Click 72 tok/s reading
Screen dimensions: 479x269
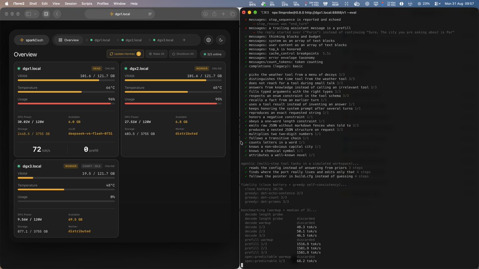click(x=41, y=150)
